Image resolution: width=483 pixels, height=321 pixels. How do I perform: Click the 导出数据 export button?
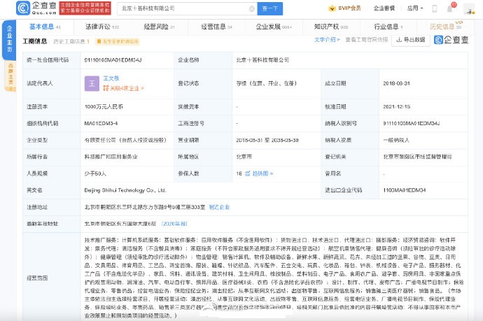click(x=409, y=41)
